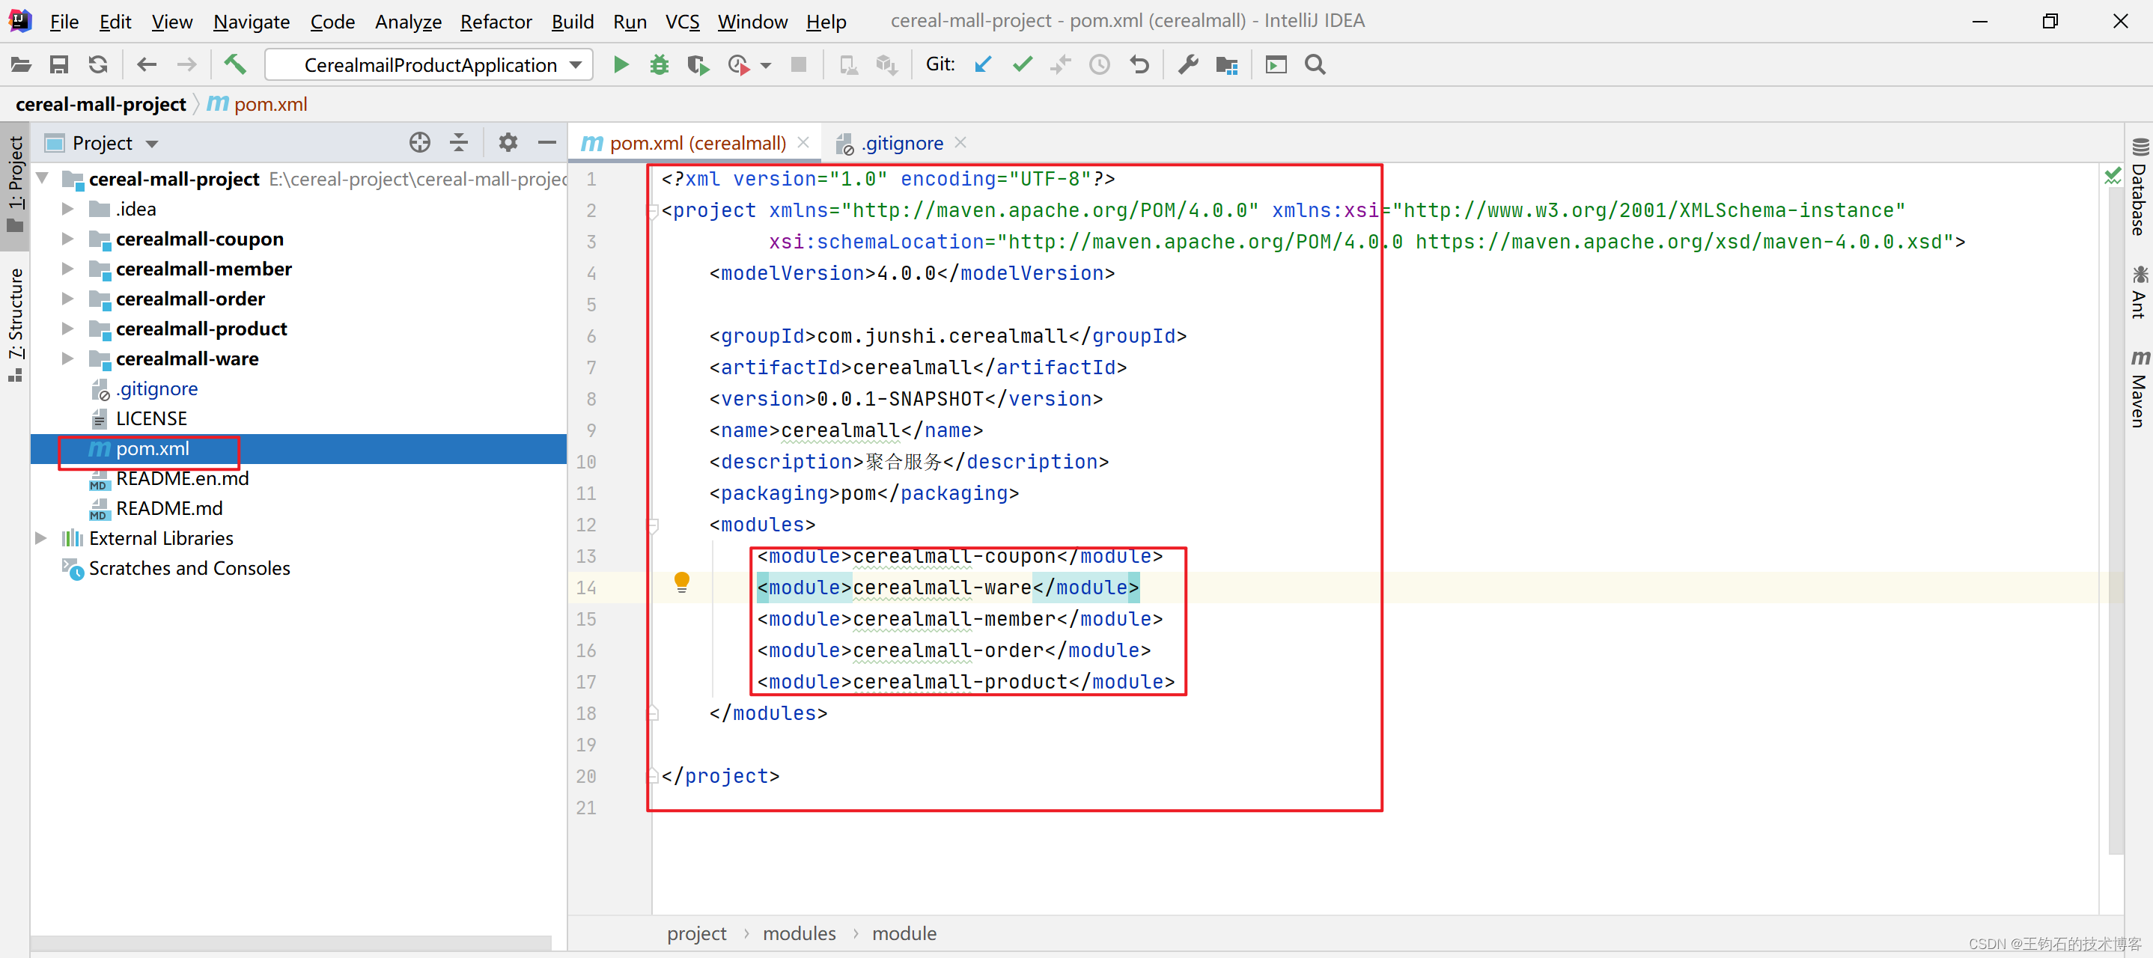Viewport: 2153px width, 958px height.
Task: Start debugging with the bug icon
Action: [x=659, y=64]
